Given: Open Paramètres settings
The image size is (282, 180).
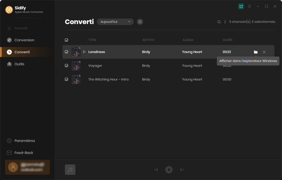Looking at the screenshot, I should [25, 141].
